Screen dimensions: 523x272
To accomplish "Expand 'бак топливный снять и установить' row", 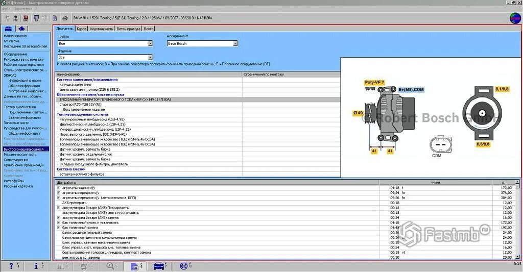I will pyautogui.click(x=59, y=222).
